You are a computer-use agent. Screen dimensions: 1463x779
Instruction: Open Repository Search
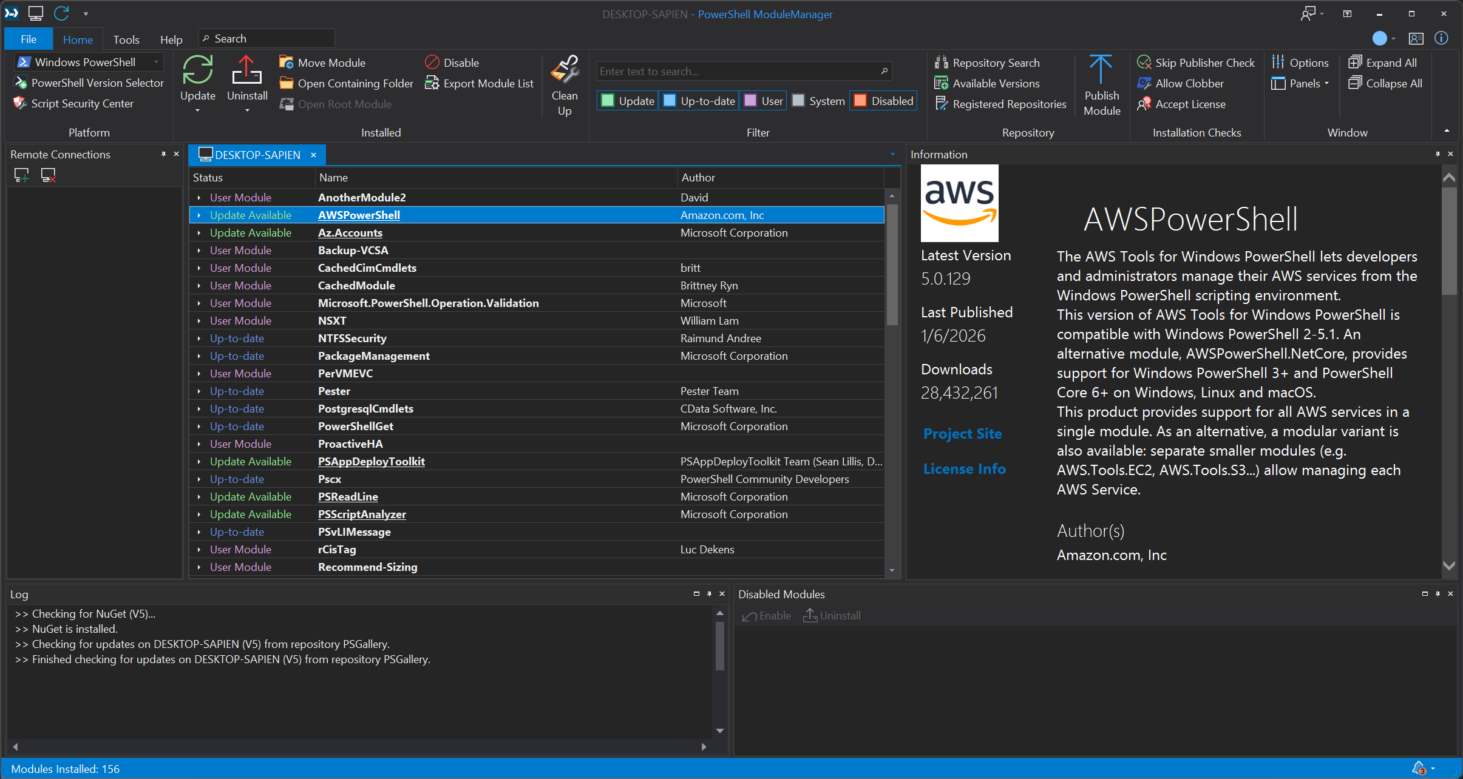[x=996, y=62]
